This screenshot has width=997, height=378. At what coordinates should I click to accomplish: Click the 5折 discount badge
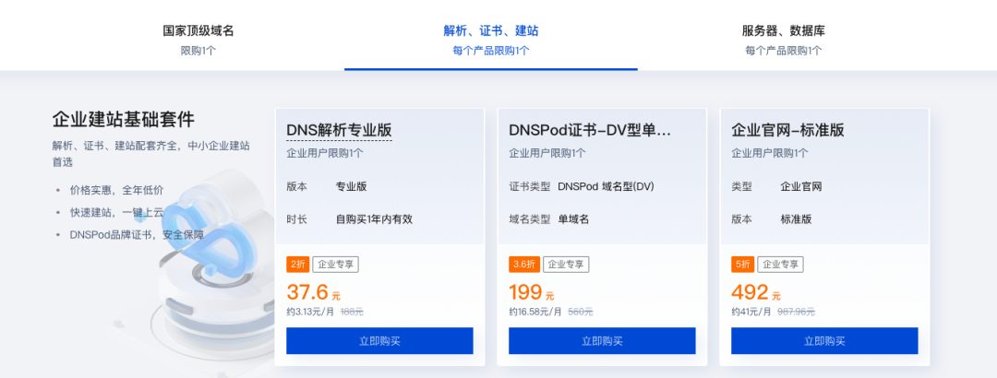pos(742,265)
